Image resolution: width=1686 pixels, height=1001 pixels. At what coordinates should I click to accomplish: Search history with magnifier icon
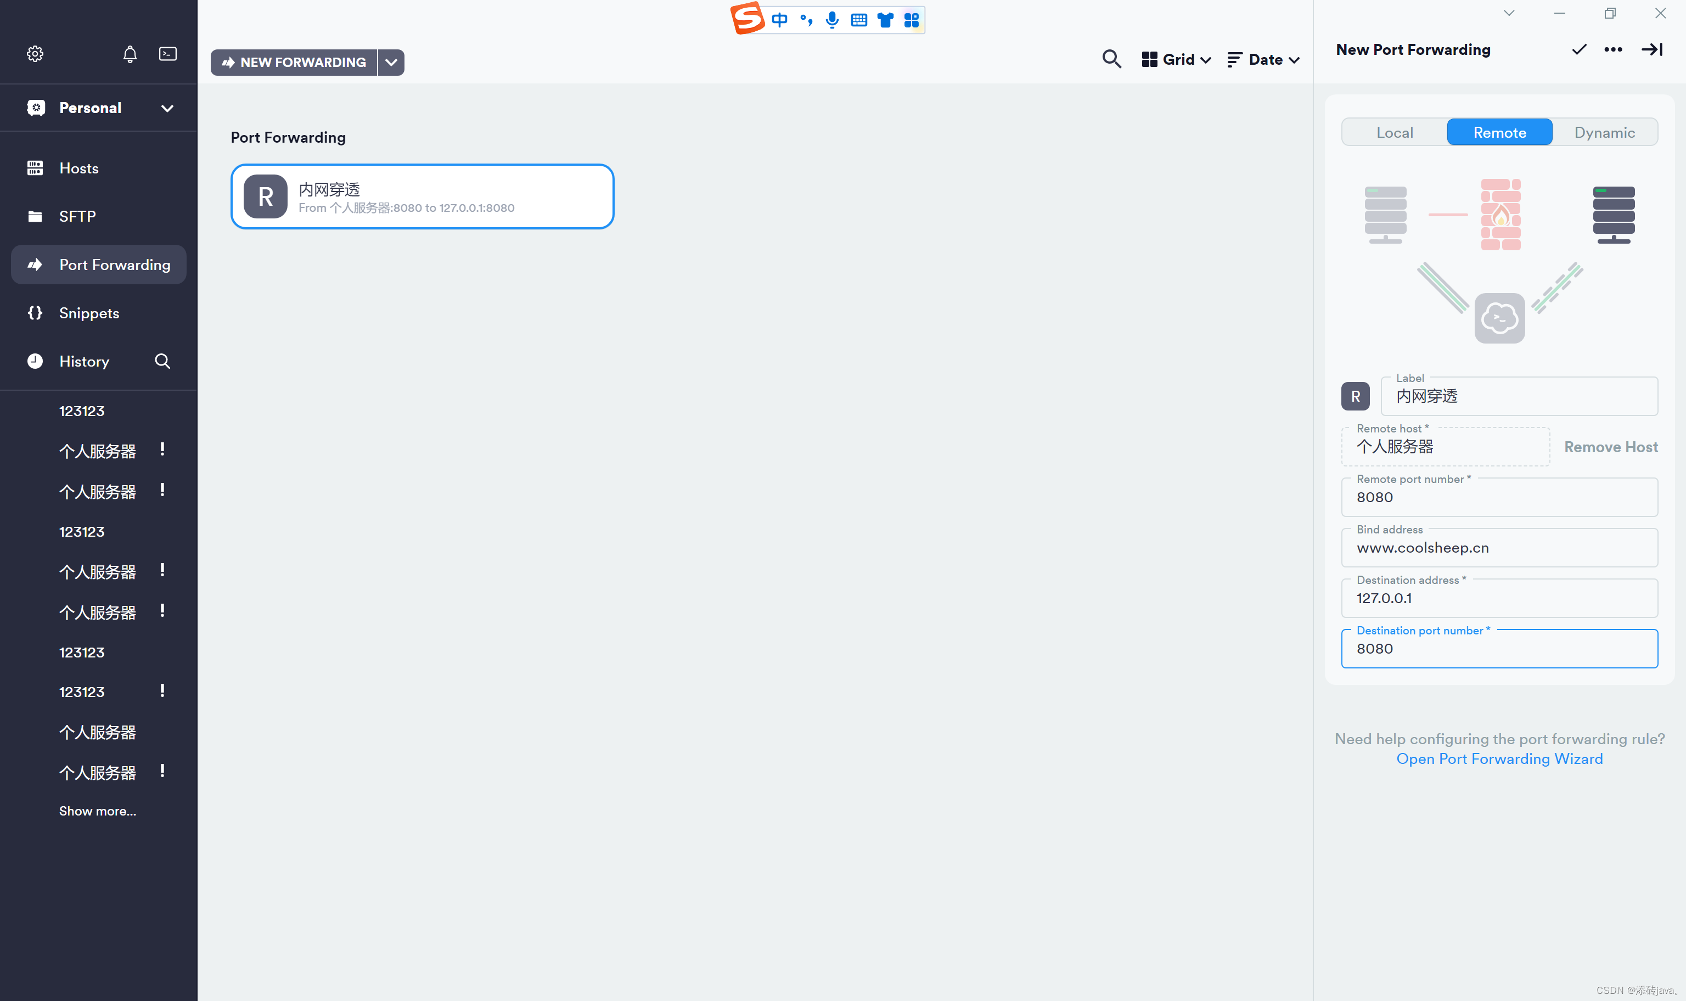coord(162,361)
